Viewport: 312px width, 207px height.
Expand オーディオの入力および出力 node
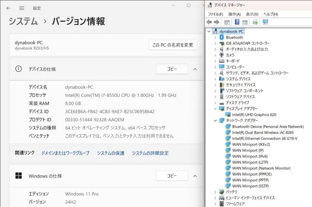point(215,49)
